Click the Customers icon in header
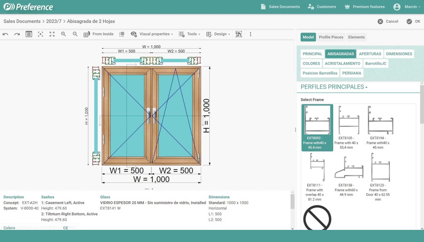The height and width of the screenshot is (242, 424). (x=311, y=7)
